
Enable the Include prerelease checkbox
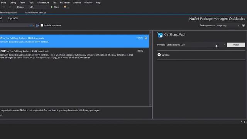click(42, 25)
